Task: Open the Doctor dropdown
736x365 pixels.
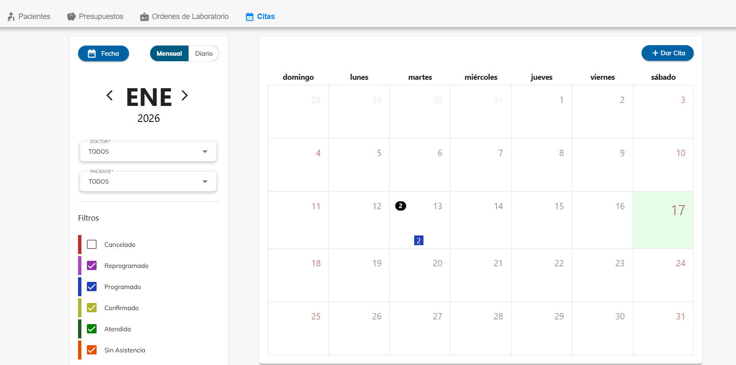Action: pos(148,151)
